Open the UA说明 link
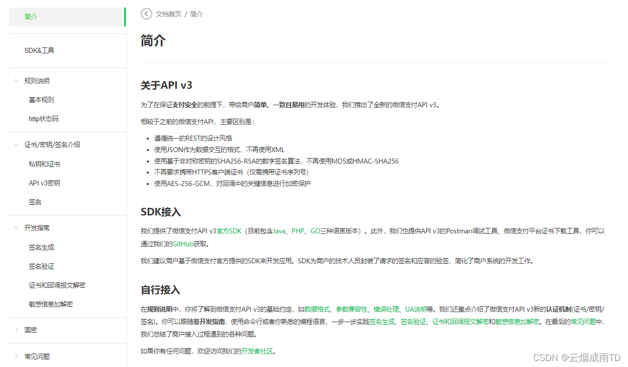This screenshot has width=628, height=367. point(415,309)
